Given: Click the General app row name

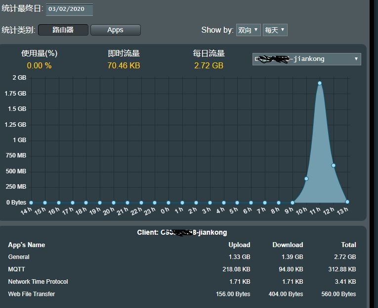Looking at the screenshot, I should (x=19, y=257).
